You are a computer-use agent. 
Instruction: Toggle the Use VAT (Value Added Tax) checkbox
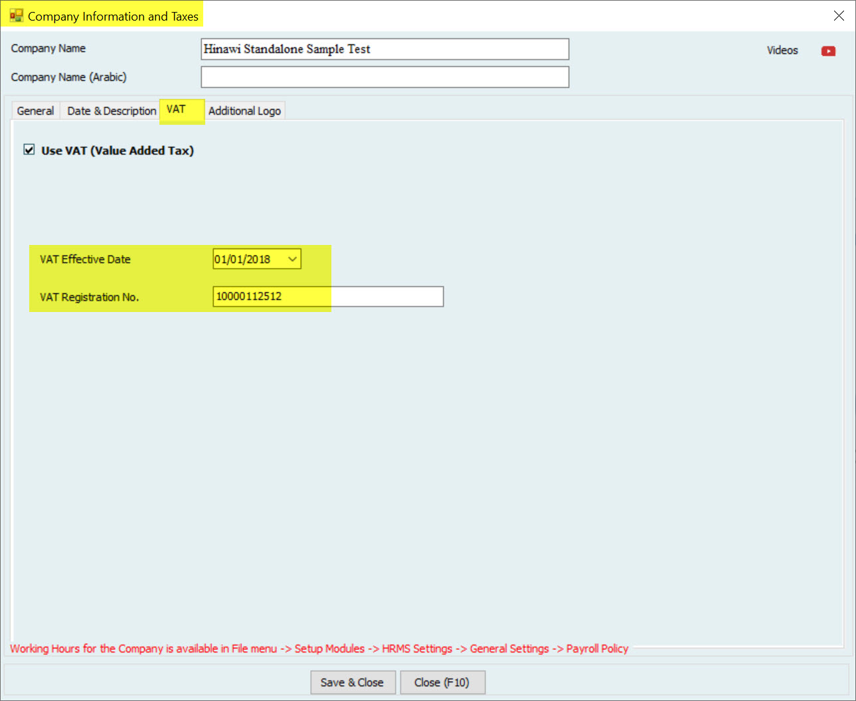(29, 149)
